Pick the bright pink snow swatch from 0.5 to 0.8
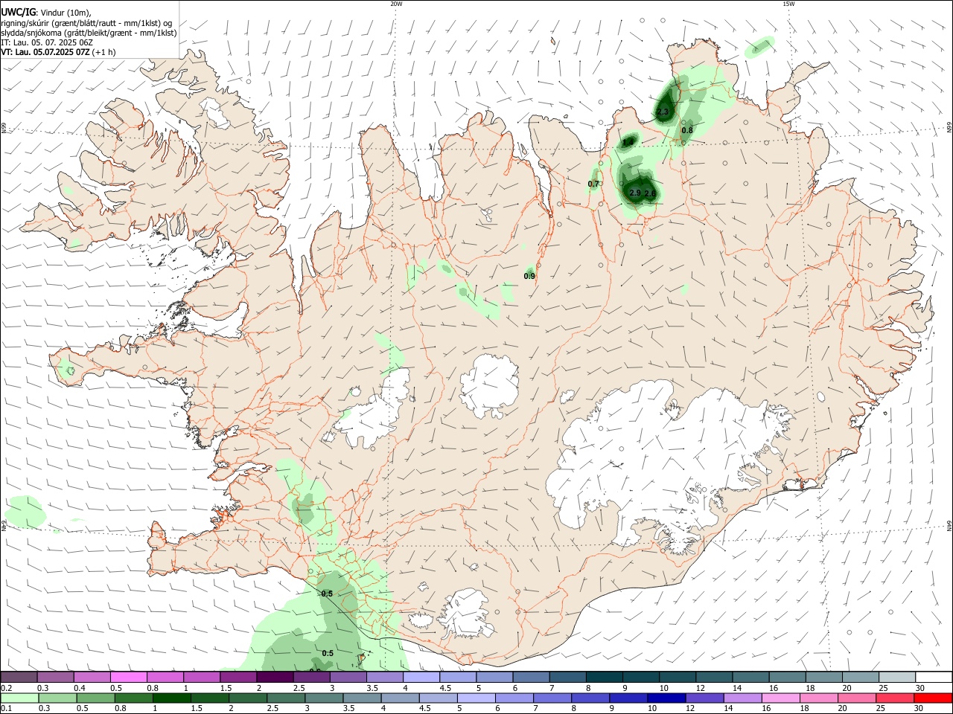 [128, 677]
